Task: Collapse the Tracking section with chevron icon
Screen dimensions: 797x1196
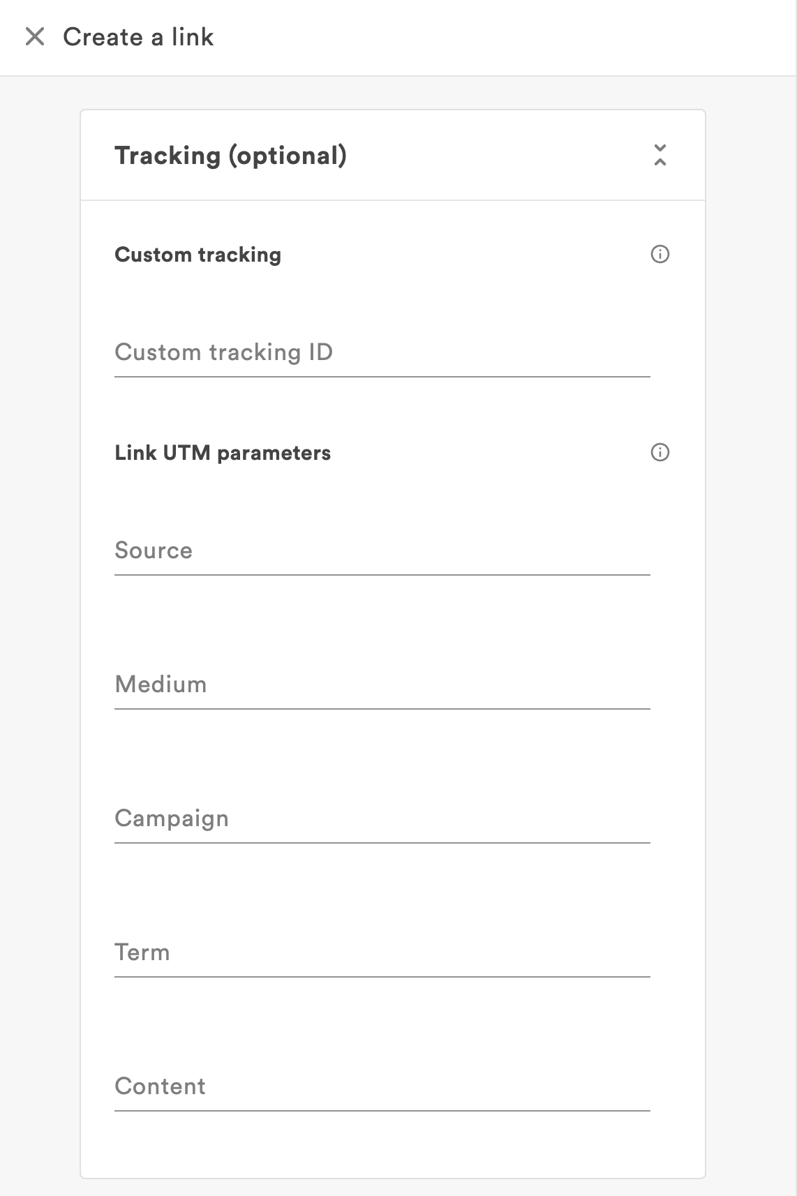Action: tap(660, 155)
